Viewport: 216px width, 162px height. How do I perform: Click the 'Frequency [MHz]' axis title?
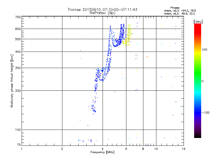click(x=102, y=152)
